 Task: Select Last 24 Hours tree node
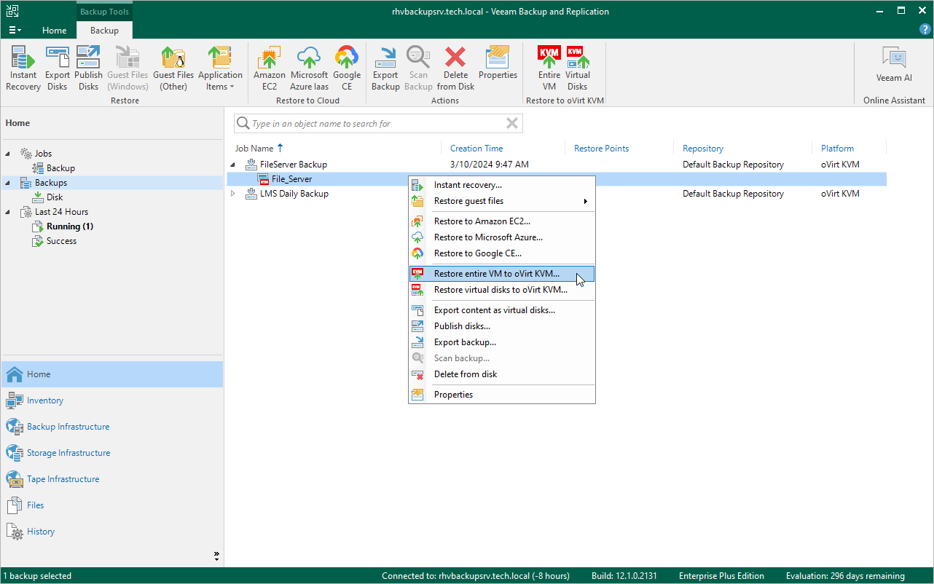[x=61, y=212]
